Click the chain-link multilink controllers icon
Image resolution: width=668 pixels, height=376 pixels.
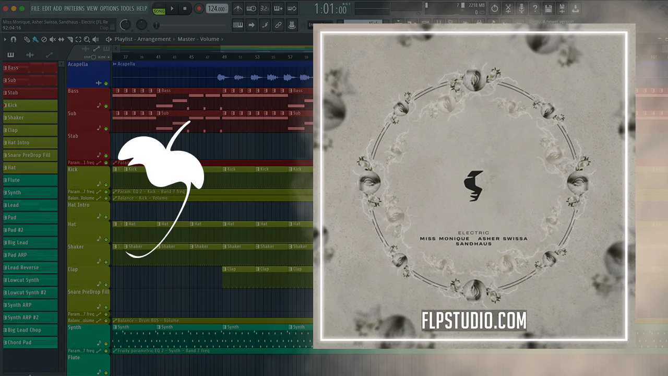pyautogui.click(x=278, y=25)
